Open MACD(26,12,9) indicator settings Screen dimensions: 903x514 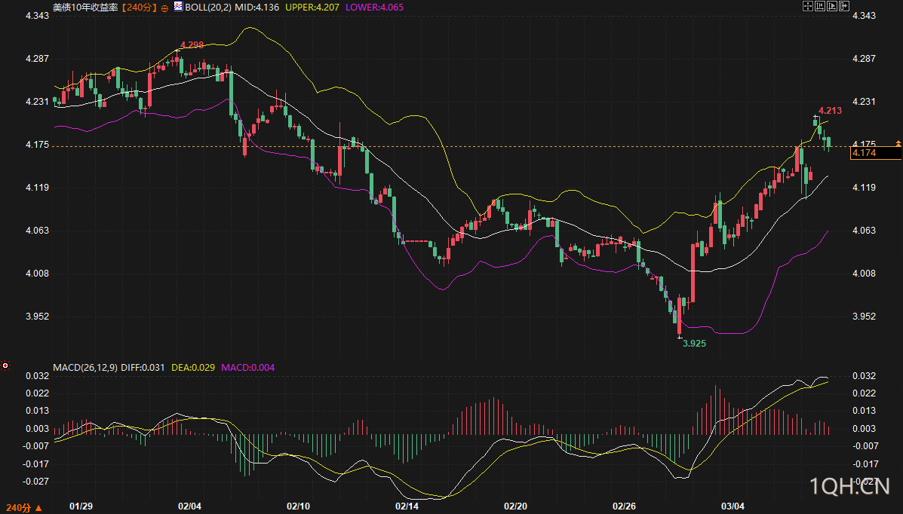(x=84, y=367)
